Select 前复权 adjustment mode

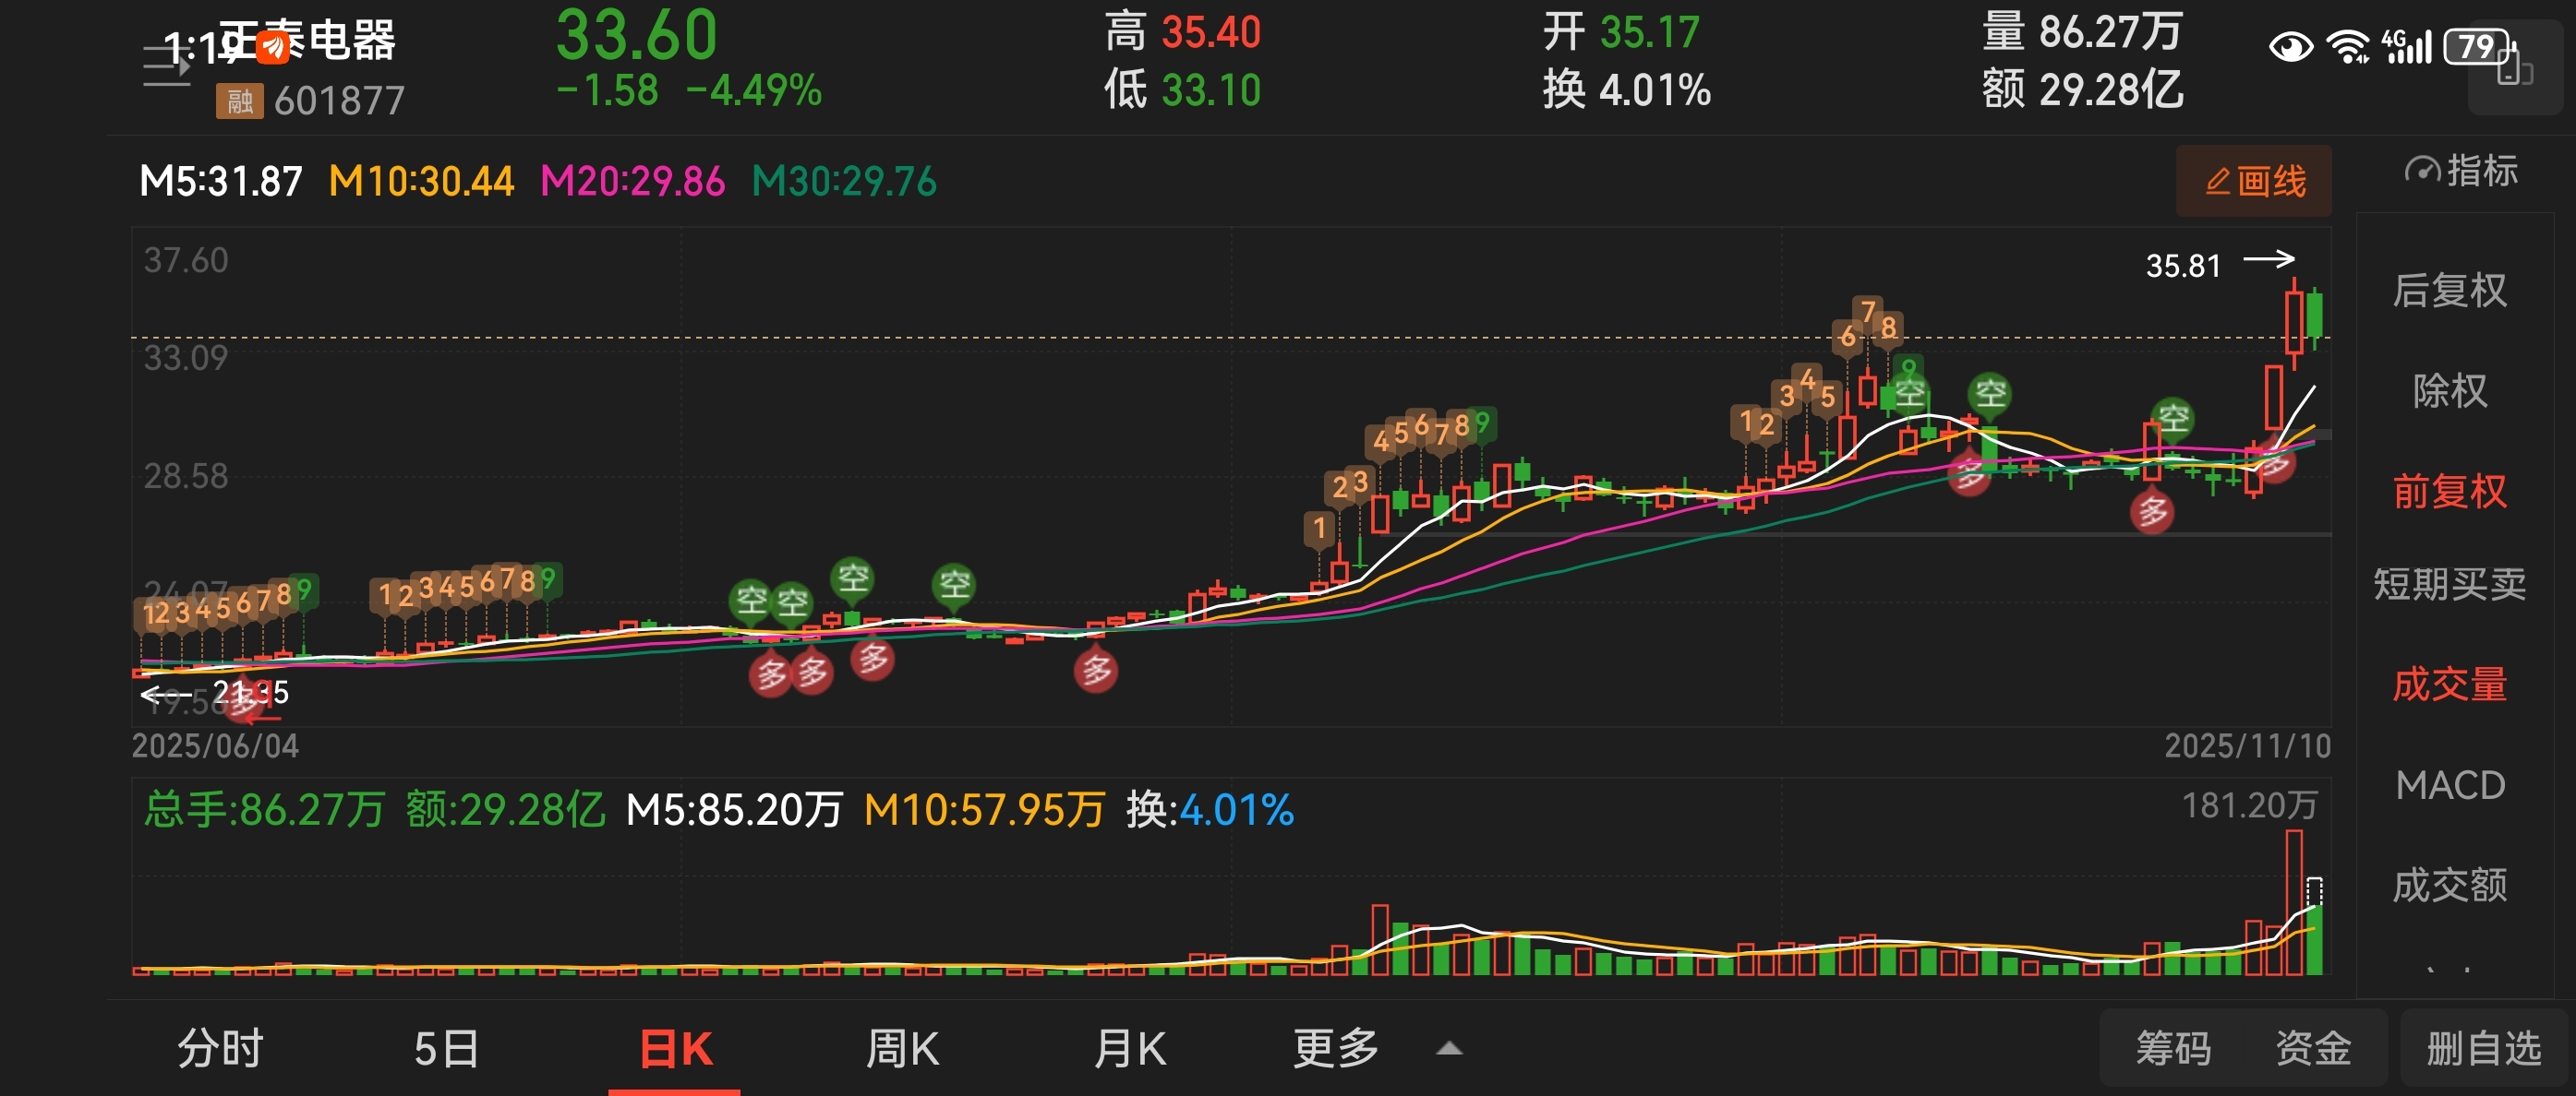pyautogui.click(x=2449, y=491)
